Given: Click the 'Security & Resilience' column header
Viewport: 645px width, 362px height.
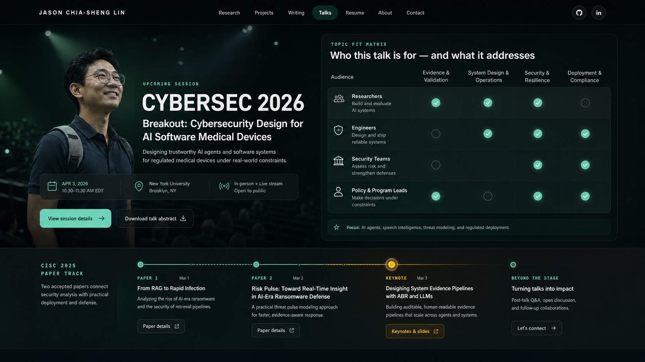Looking at the screenshot, I should point(537,76).
